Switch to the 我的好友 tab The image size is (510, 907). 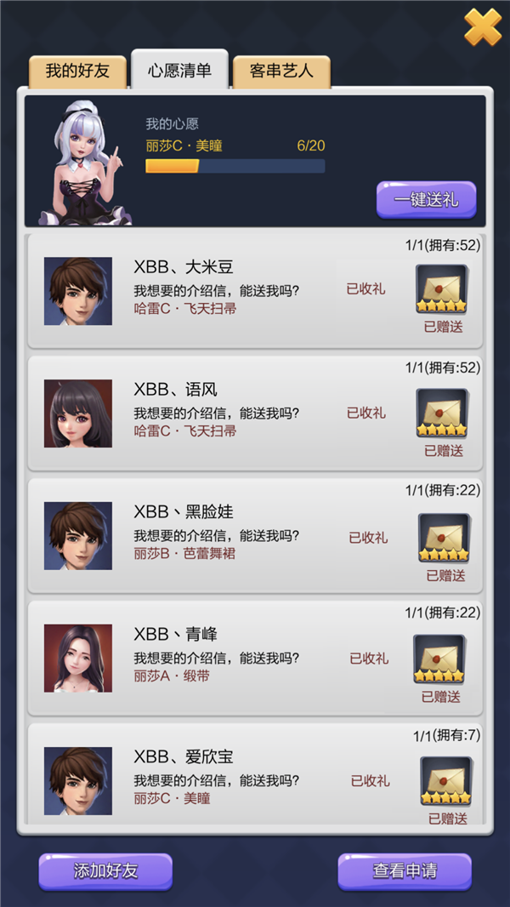click(x=77, y=71)
